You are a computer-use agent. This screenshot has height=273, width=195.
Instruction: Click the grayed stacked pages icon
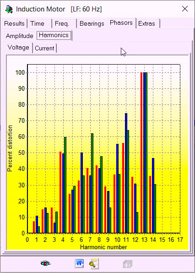point(128,264)
